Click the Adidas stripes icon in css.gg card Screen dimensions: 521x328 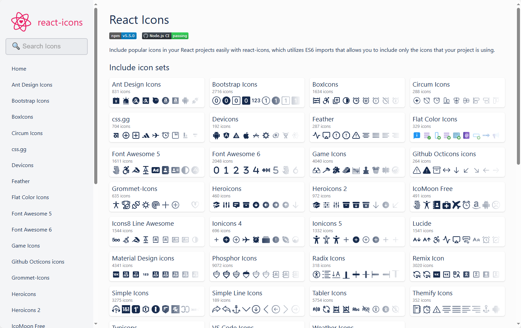pyautogui.click(x=146, y=135)
